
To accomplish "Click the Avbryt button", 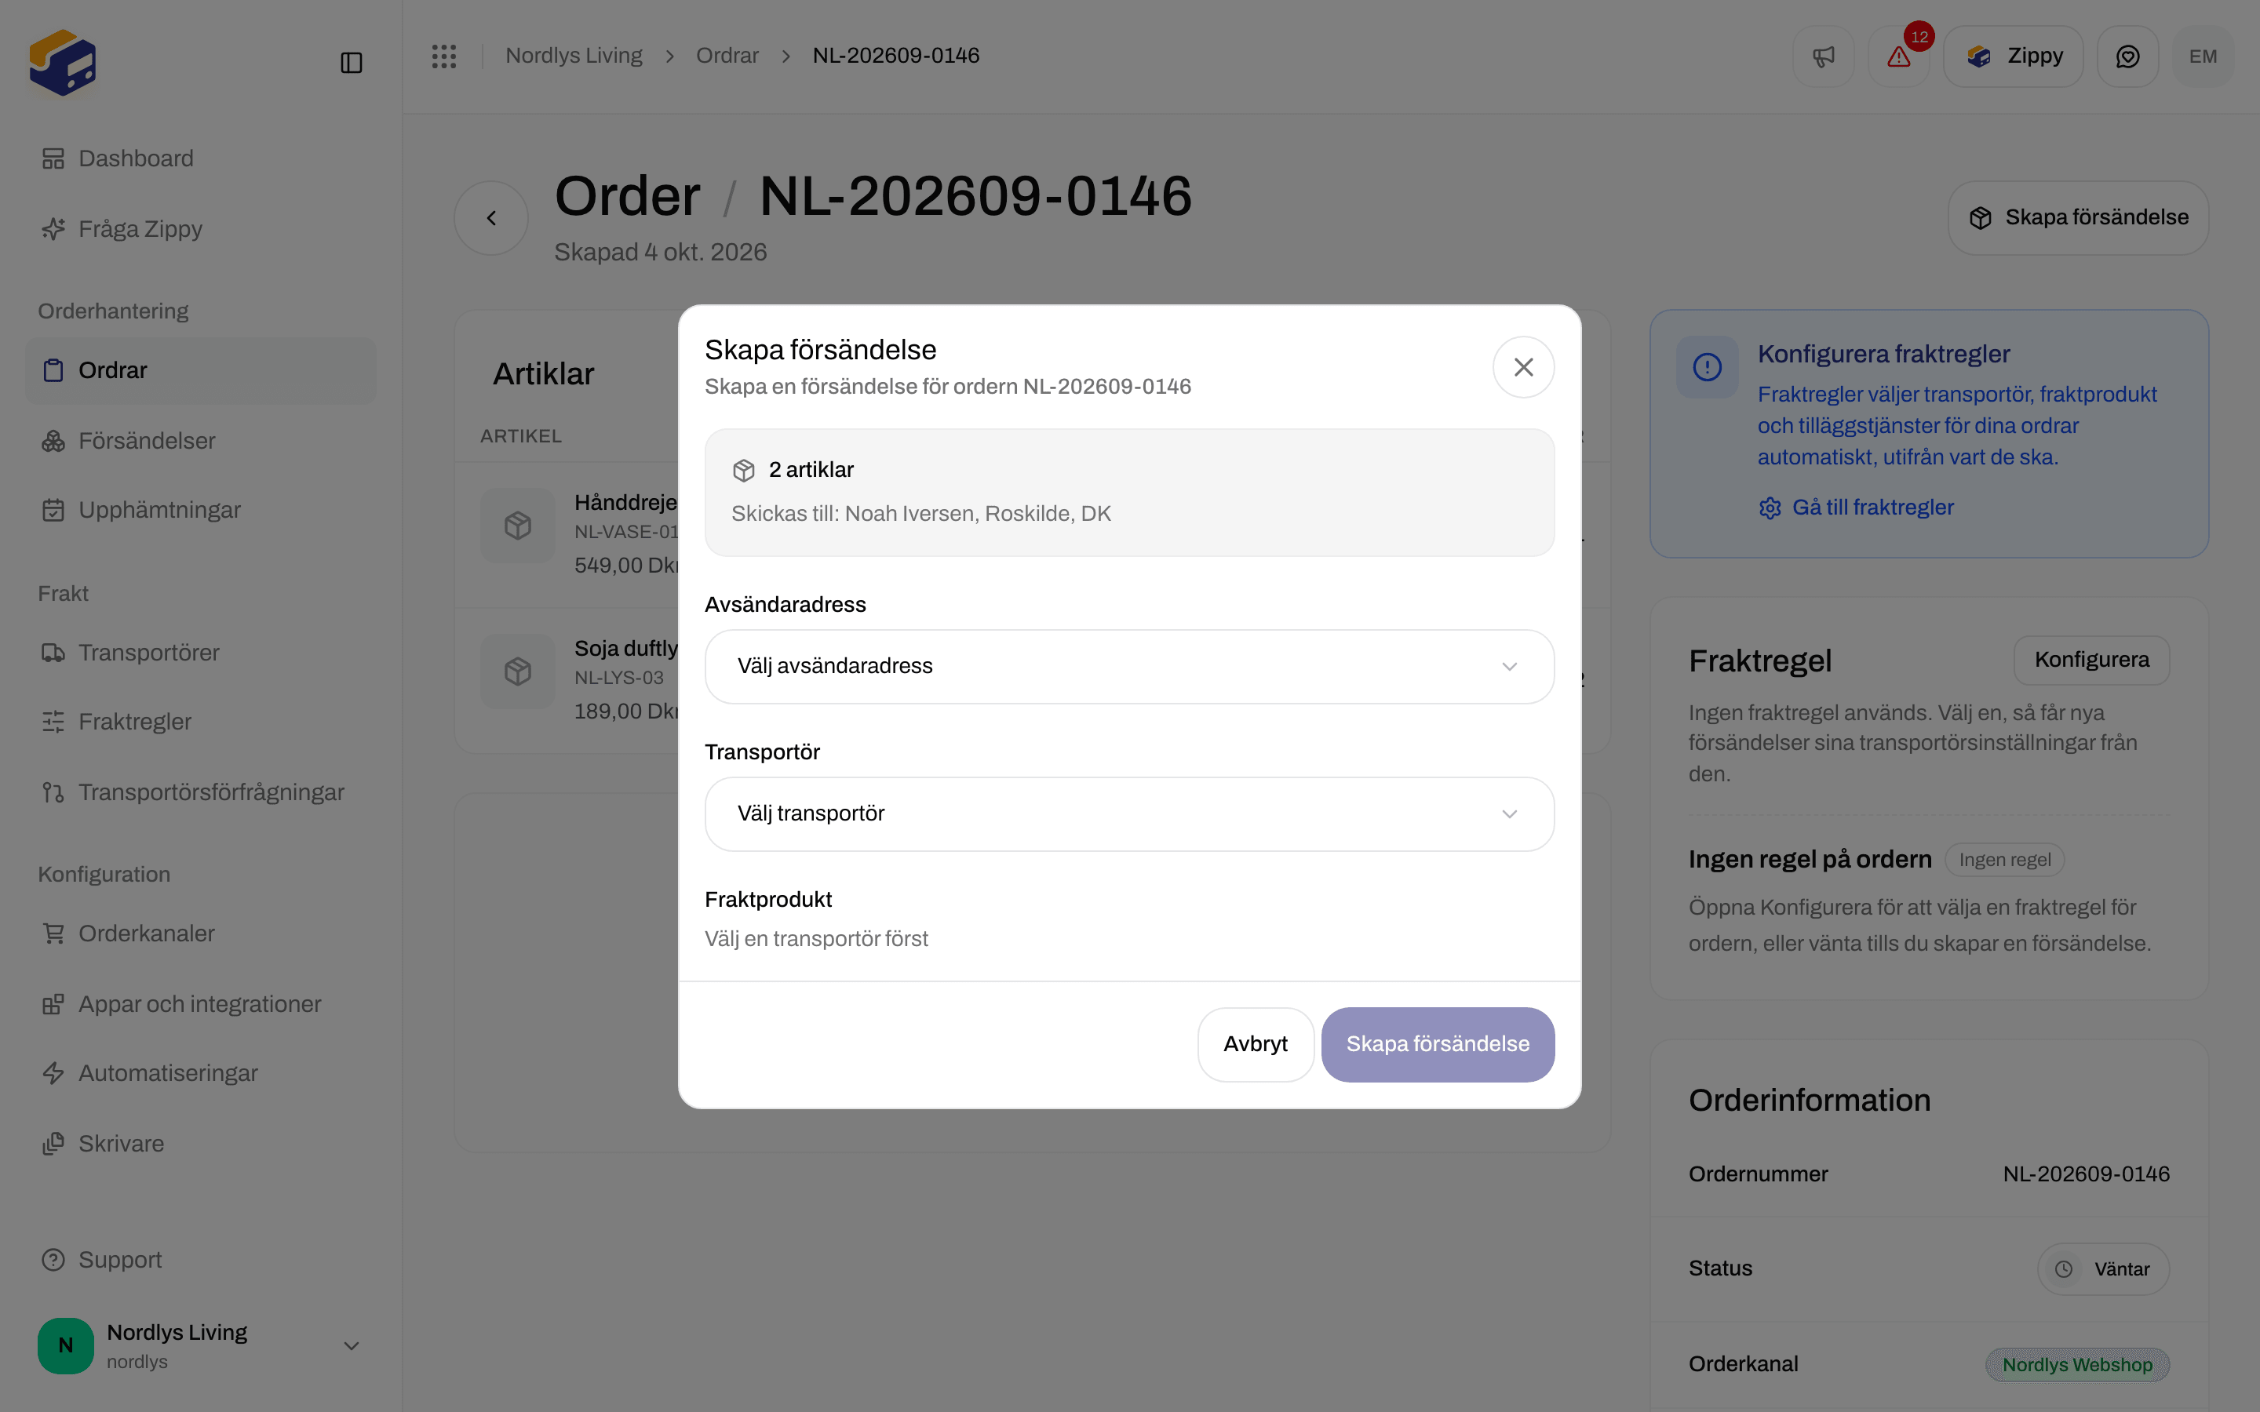I will (1255, 1044).
